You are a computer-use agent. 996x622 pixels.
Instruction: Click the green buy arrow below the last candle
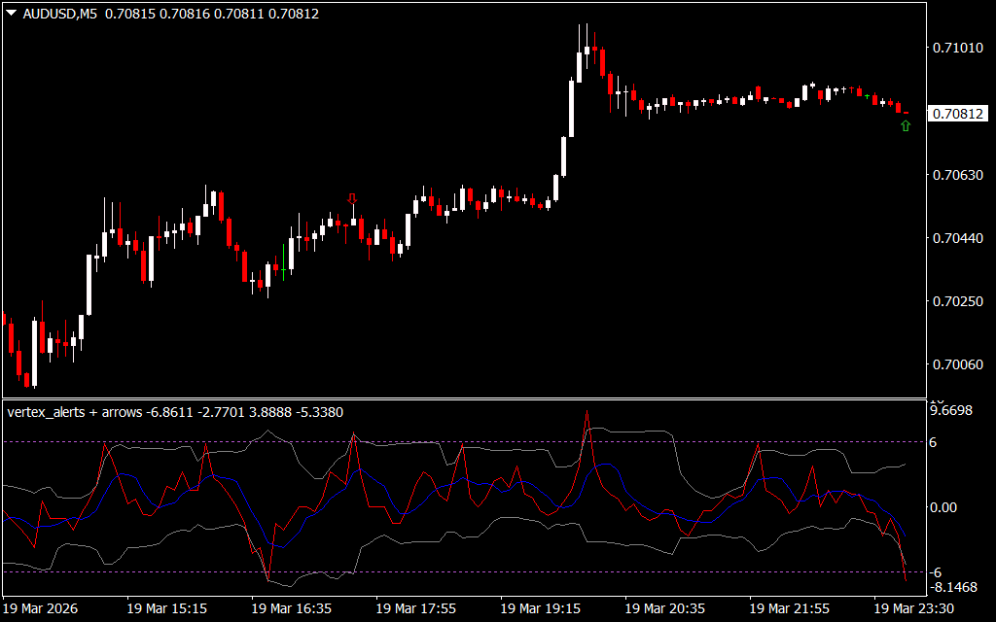point(906,125)
